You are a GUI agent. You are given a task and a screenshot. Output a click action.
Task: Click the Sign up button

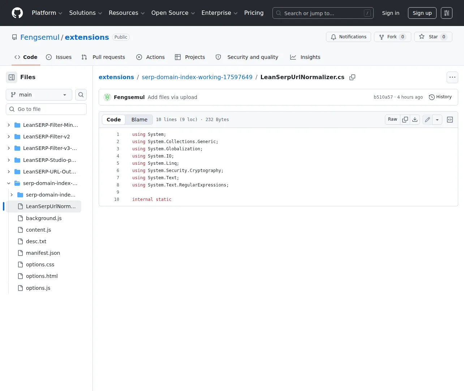click(x=422, y=13)
